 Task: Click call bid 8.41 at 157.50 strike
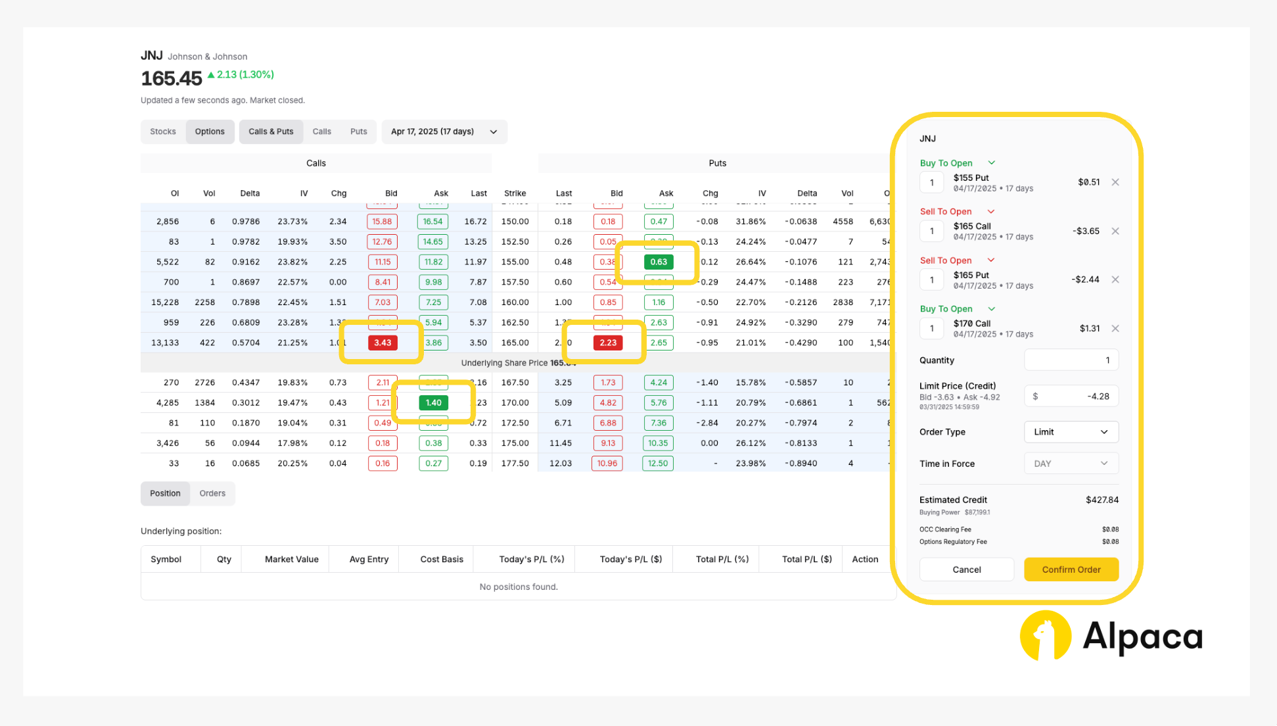(383, 282)
